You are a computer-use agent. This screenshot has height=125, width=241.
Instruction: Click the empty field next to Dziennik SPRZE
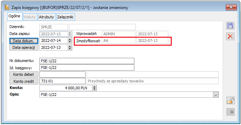(x=102, y=27)
